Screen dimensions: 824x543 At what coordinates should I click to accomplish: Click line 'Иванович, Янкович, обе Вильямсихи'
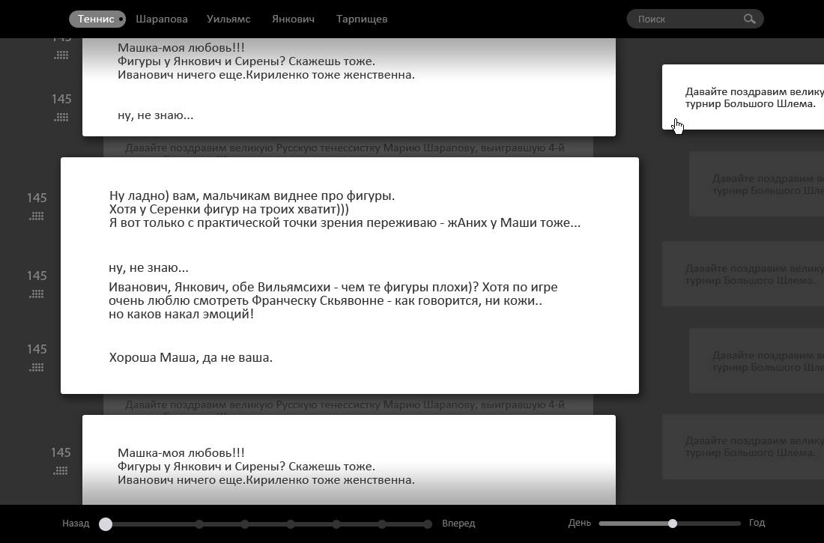pyautogui.click(x=333, y=288)
